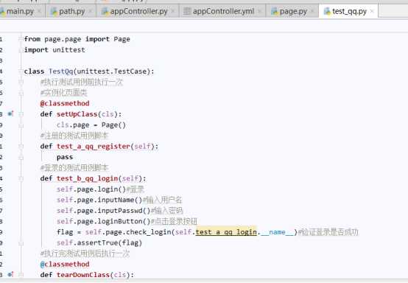The image size is (408, 283).
Task: Click fold end marker at cls.page = Page() line
Action: (21, 125)
